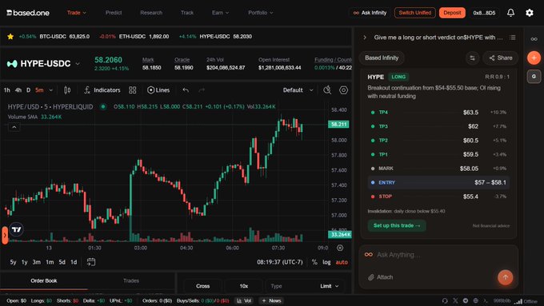
Task: Click the Ask Infinity button
Action: tap(370, 13)
